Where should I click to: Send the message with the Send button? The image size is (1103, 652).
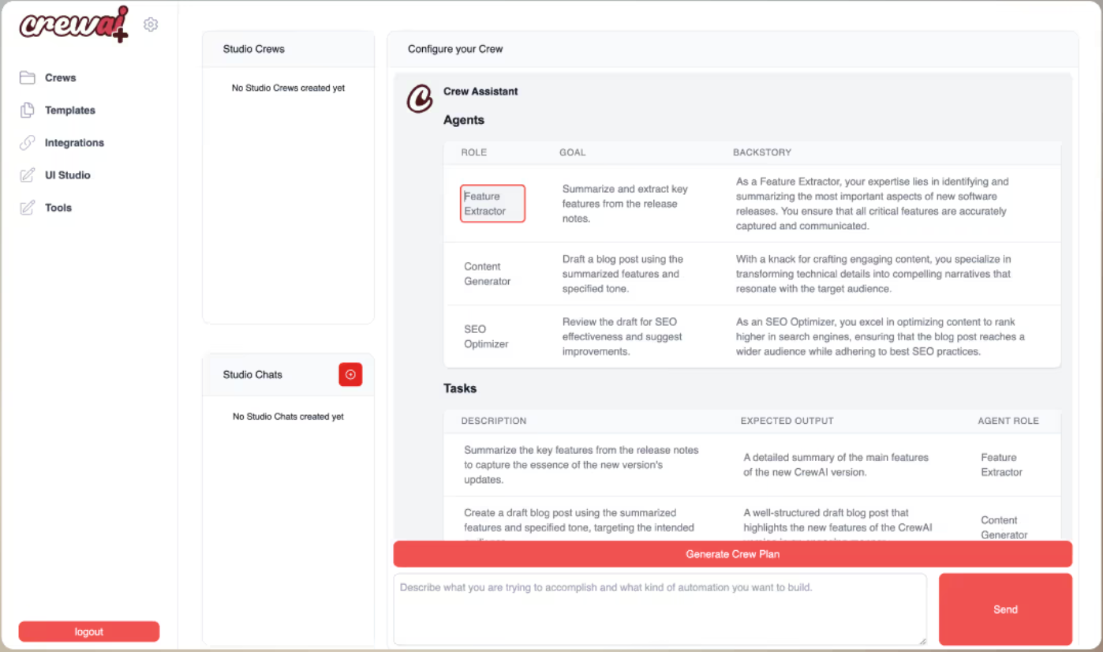1005,609
